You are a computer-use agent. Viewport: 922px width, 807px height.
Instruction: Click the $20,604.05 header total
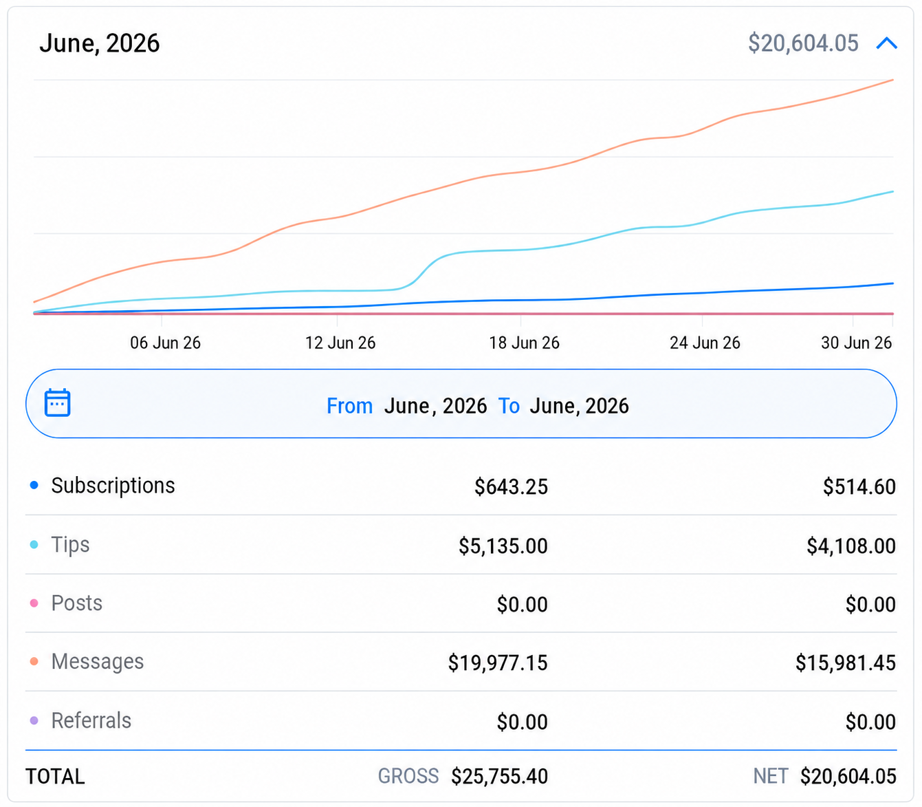[803, 43]
